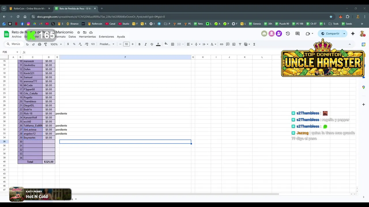Bookmark star in the address bar
Screen dimensions: 369x207
coord(331,17)
